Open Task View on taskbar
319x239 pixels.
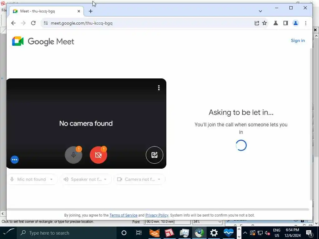coord(139,233)
